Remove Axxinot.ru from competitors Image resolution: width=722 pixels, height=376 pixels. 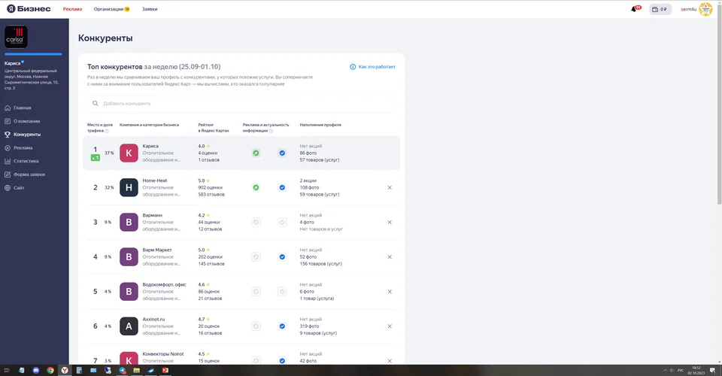click(390, 326)
